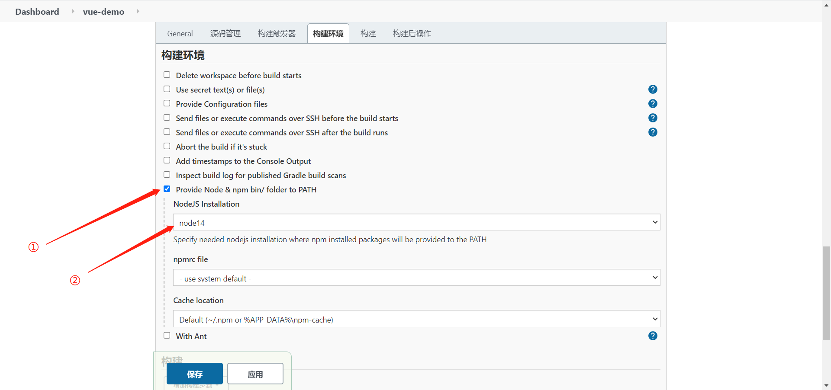
Task: Click the Cache location label
Action: (x=199, y=300)
